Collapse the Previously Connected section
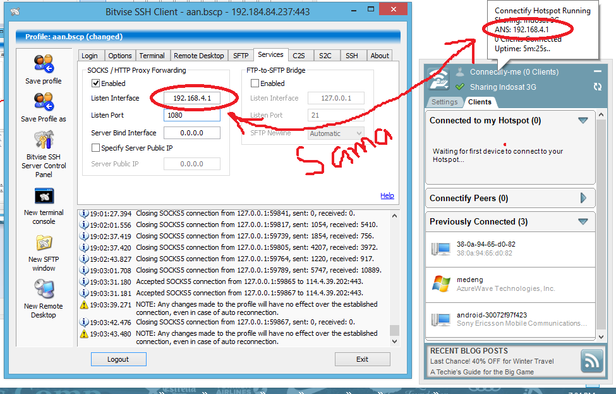This screenshot has width=616, height=394. 583,222
